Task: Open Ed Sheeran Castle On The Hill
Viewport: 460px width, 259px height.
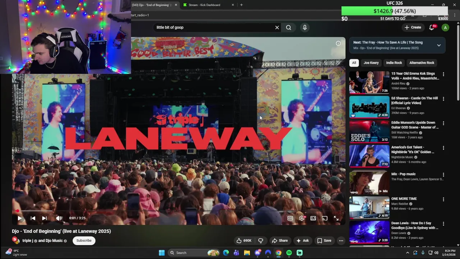Action: pyautogui.click(x=369, y=106)
